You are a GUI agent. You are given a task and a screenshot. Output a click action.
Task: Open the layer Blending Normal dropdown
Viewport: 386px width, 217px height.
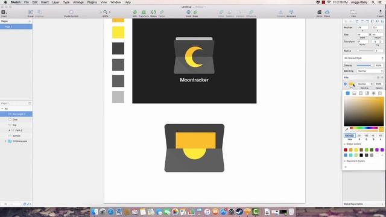(x=370, y=71)
